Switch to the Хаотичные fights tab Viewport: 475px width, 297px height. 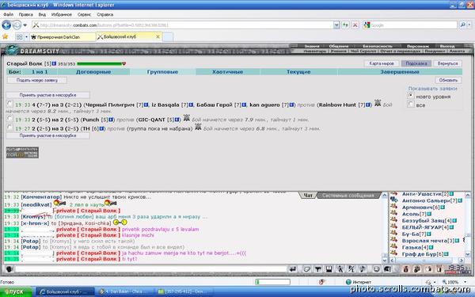click(x=227, y=72)
